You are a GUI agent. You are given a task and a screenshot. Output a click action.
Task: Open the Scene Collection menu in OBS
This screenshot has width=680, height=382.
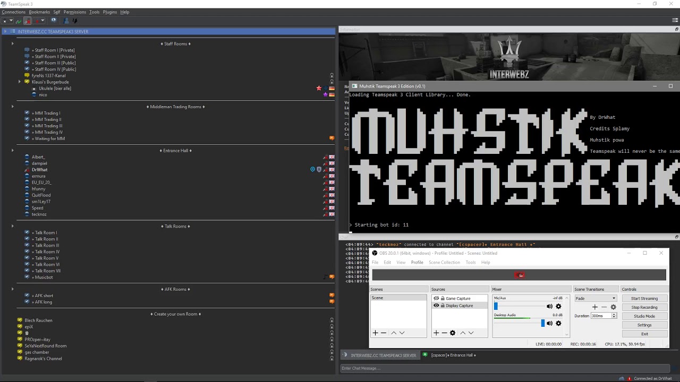point(444,262)
